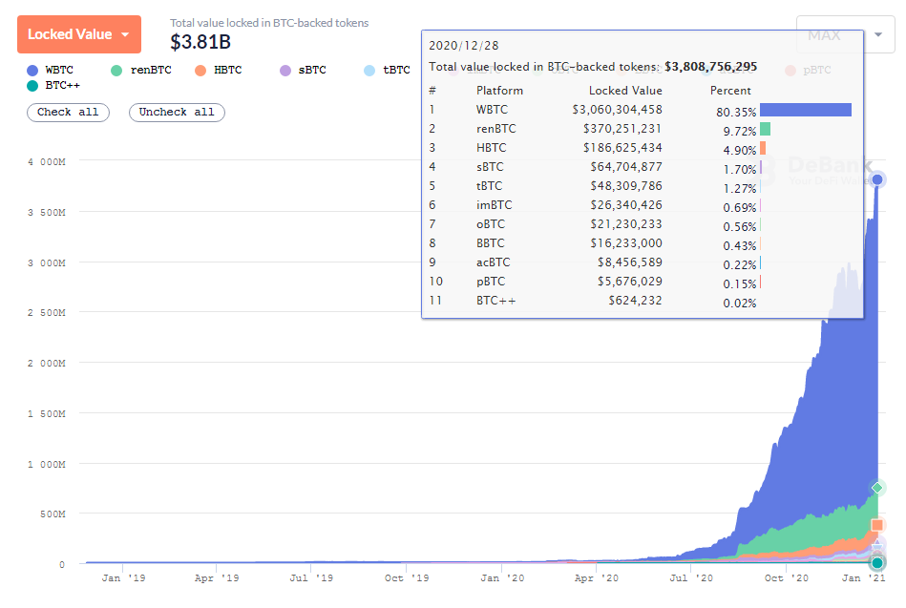Click the 2 000M y-axis label
The height and width of the screenshot is (608, 906).
click(x=46, y=363)
